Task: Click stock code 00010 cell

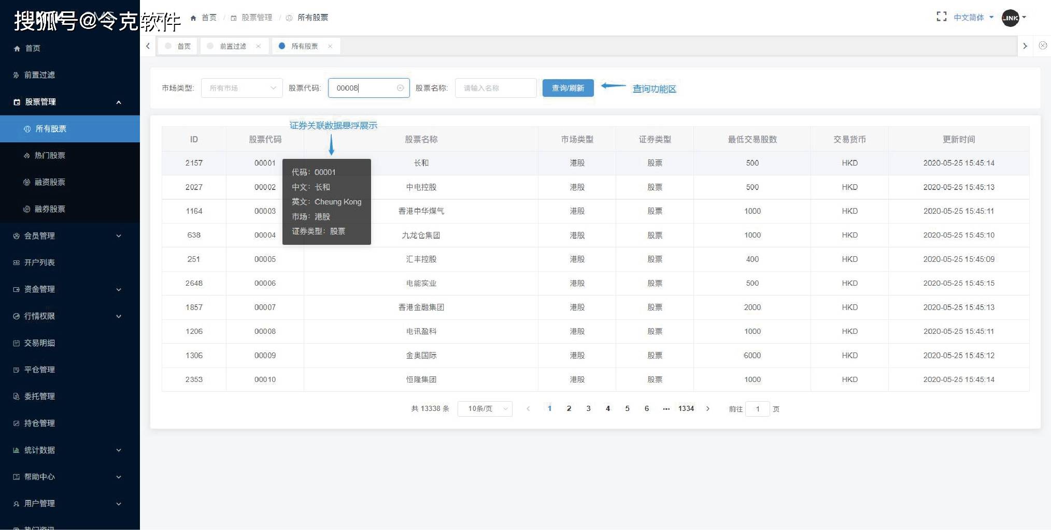Action: click(265, 379)
